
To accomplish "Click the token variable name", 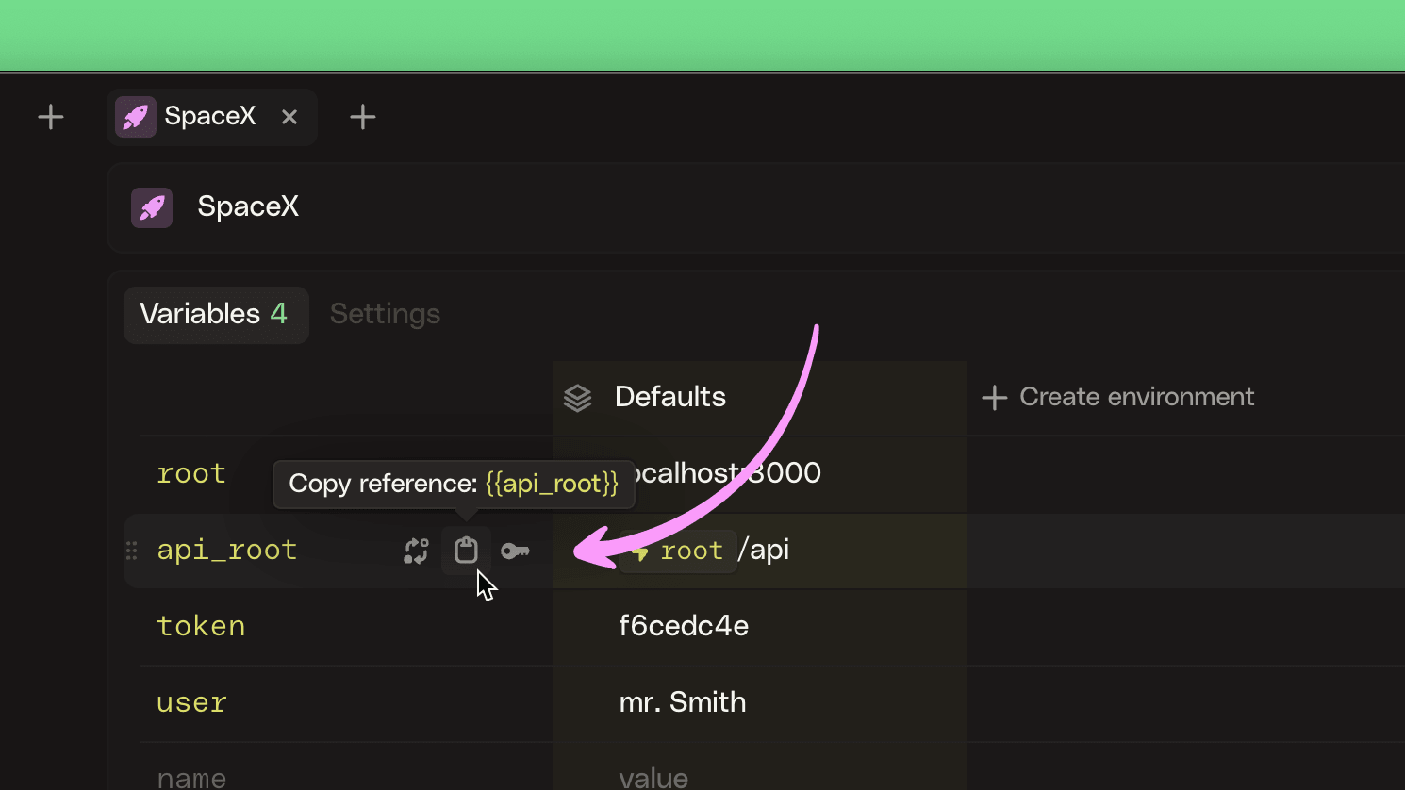I will (x=201, y=626).
